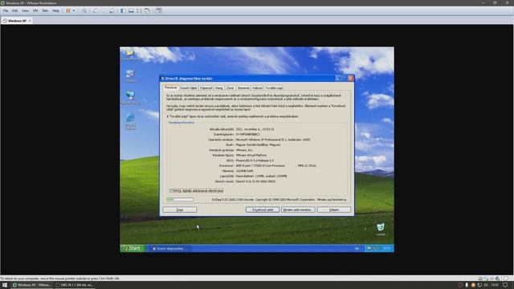Close the Windows XP VM tab
This screenshot has width=514, height=289.
point(30,21)
